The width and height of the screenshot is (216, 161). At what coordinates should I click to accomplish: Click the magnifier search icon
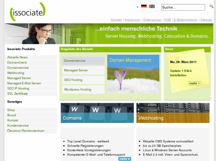pos(212,6)
